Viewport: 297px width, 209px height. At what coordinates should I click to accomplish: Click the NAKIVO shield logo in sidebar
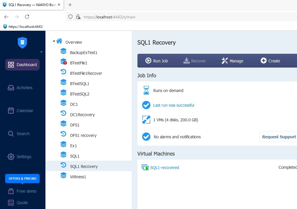pyautogui.click(x=22, y=43)
